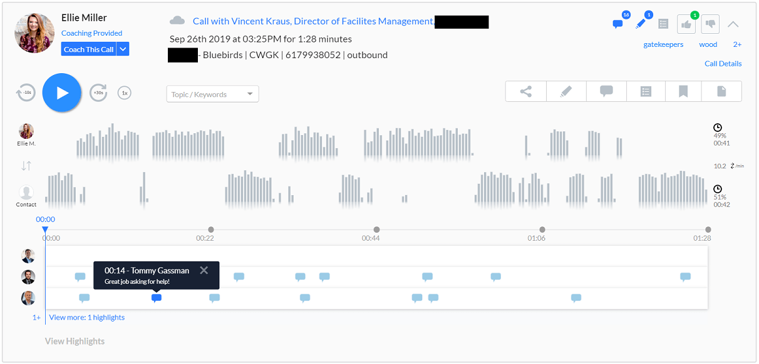View the 16 comments on this call

(617, 24)
